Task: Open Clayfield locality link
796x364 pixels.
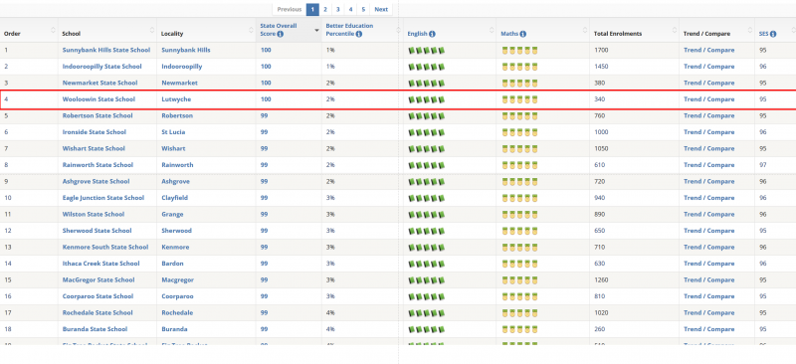Action: pos(175,198)
